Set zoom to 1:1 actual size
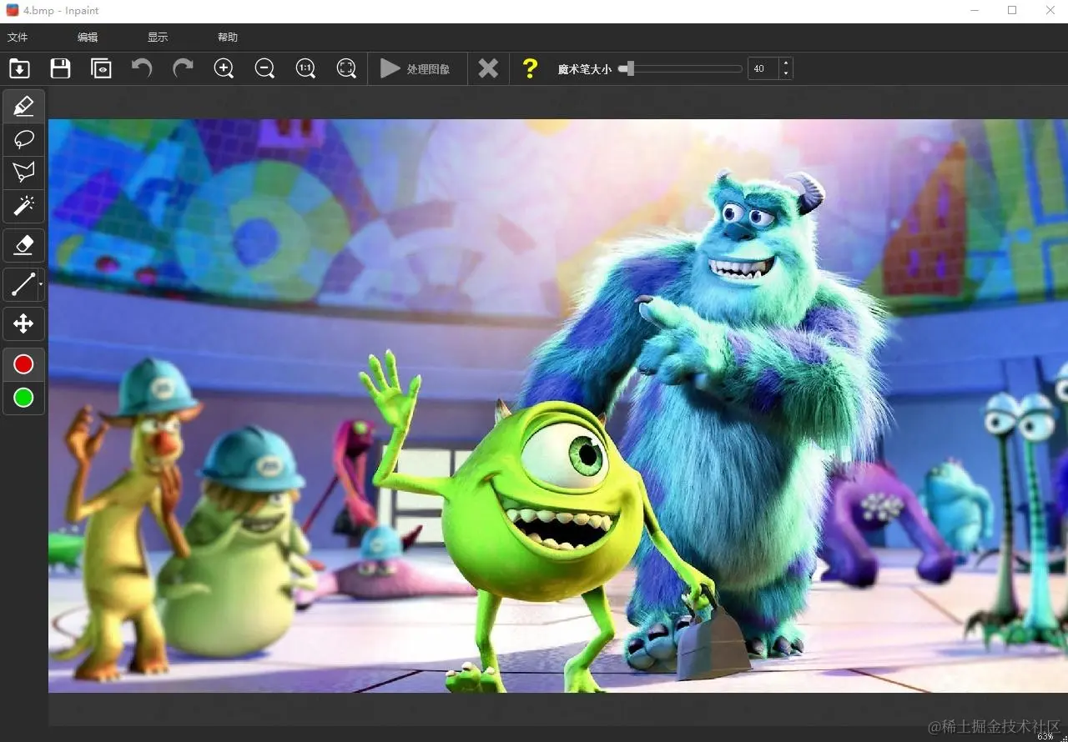 (305, 68)
